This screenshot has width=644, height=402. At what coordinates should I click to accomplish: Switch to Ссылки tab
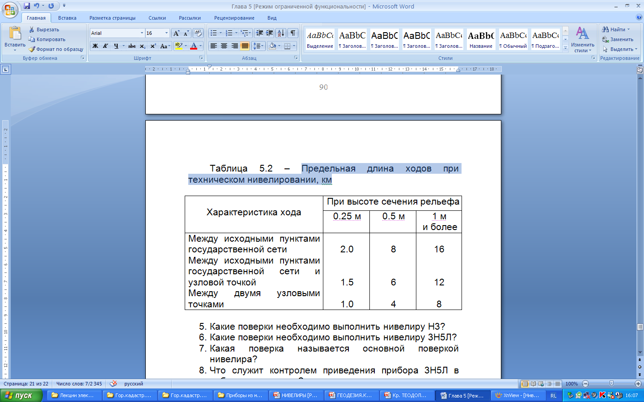[x=157, y=18]
